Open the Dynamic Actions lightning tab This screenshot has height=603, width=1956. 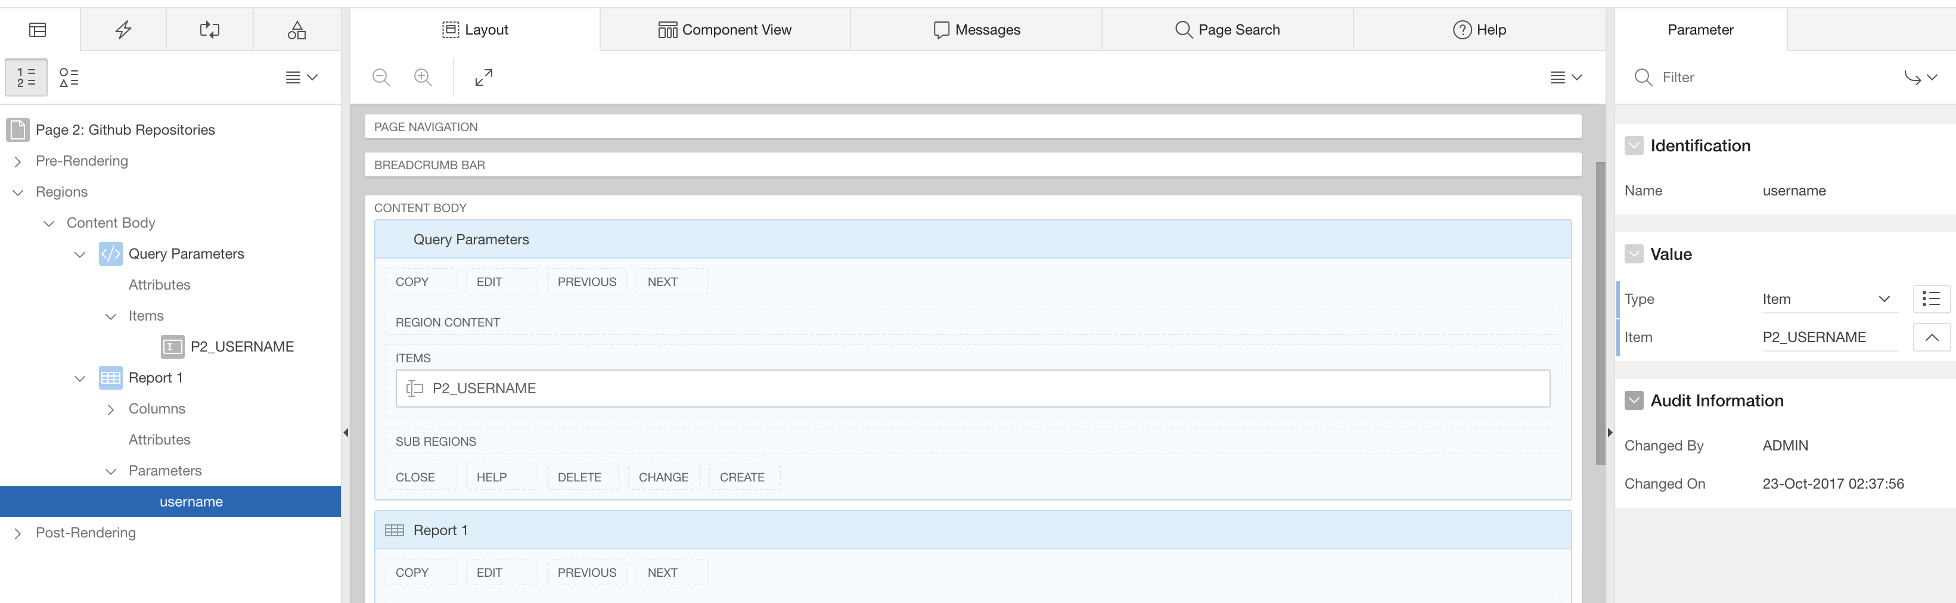click(x=123, y=30)
